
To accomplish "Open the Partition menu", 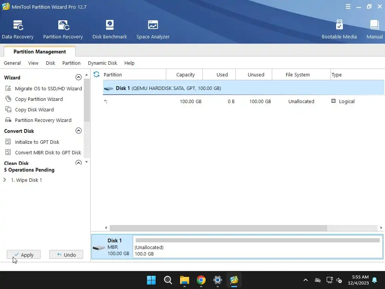I will click(x=71, y=63).
